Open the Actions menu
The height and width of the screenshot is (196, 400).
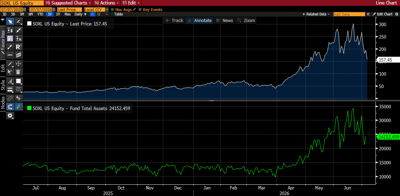click(x=106, y=3)
